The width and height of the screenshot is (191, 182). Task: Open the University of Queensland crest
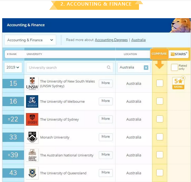32,173
